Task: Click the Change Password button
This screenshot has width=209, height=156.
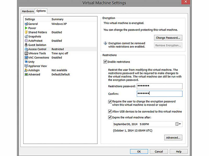Action: [x=168, y=38]
